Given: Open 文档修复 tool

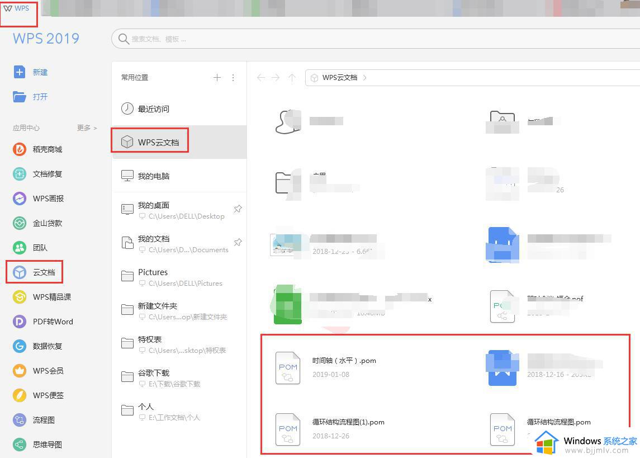Looking at the screenshot, I should pyautogui.click(x=37, y=174).
